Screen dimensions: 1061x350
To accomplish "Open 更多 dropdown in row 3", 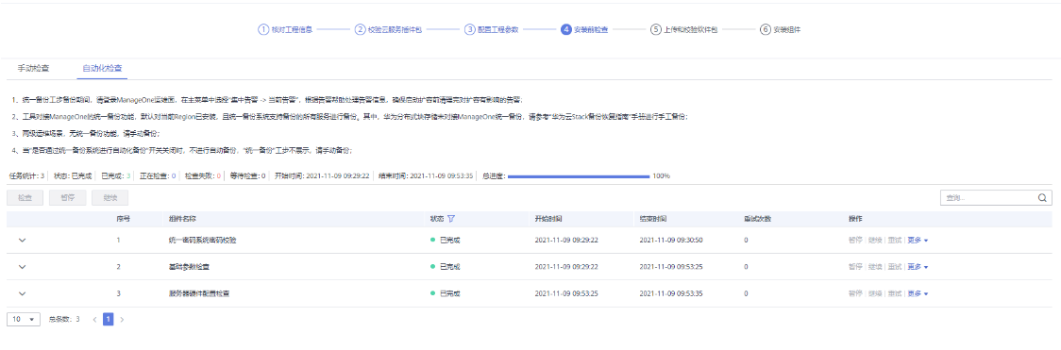I will [x=918, y=293].
